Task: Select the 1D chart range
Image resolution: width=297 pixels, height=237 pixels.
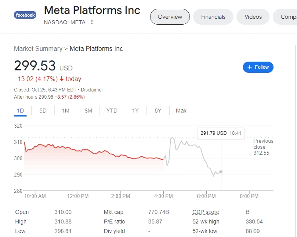Action: coord(20,111)
